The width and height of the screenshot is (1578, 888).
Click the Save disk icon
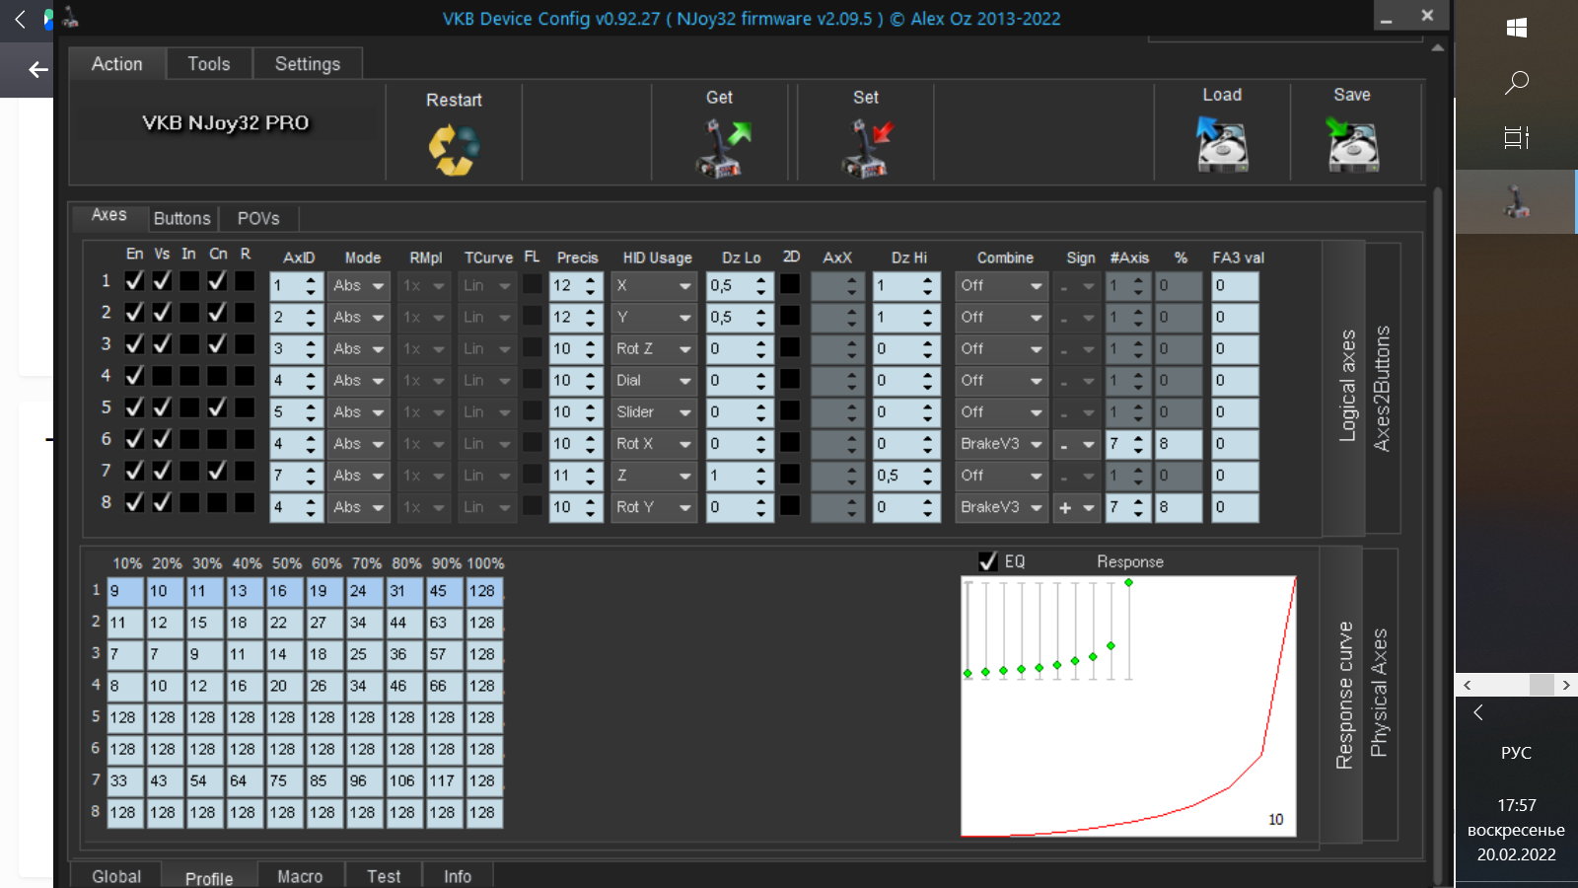(x=1352, y=145)
